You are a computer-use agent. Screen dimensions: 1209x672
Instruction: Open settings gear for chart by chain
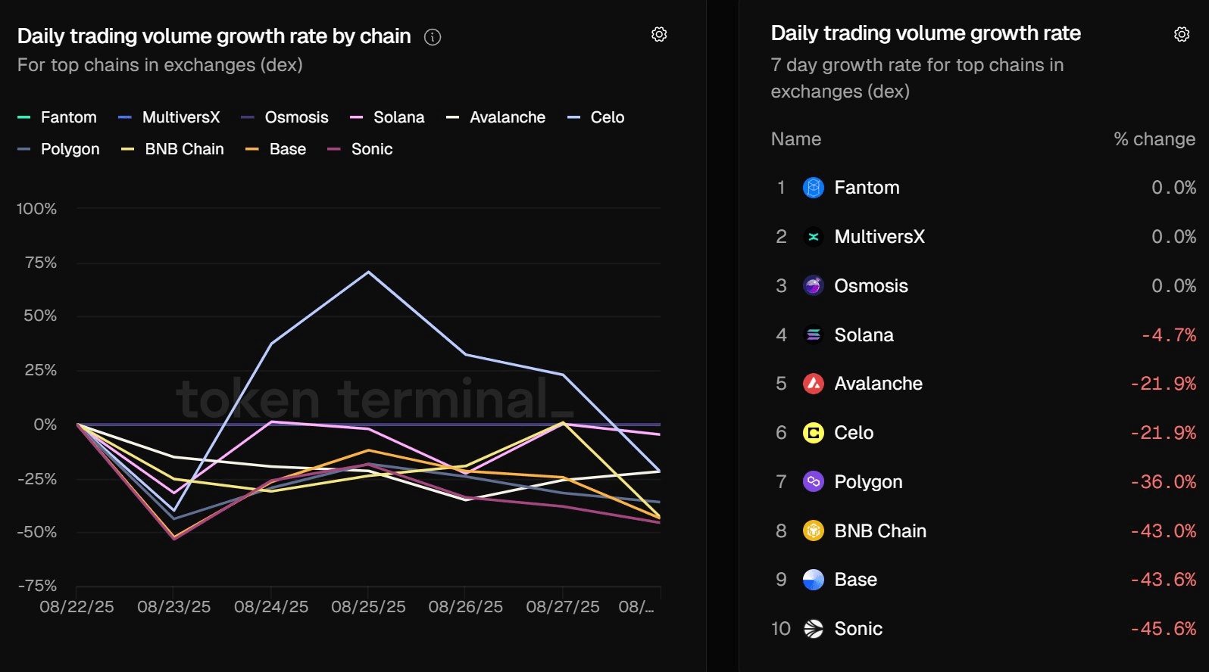(659, 34)
